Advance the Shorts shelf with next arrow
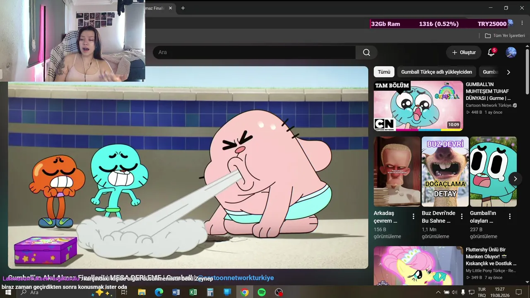The width and height of the screenshot is (530, 298). point(515,179)
